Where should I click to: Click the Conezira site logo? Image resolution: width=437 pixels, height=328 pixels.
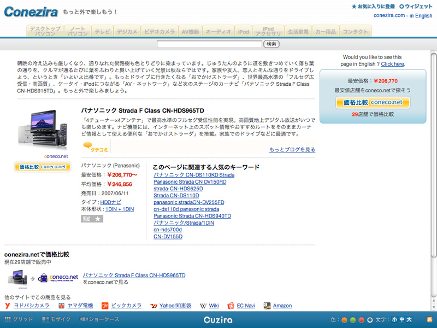[x=31, y=11]
